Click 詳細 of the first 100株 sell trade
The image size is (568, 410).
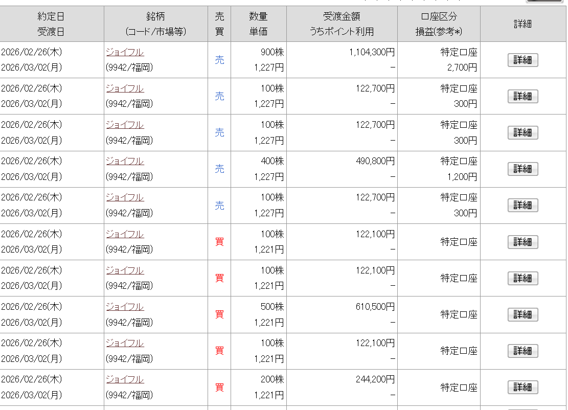tap(522, 96)
